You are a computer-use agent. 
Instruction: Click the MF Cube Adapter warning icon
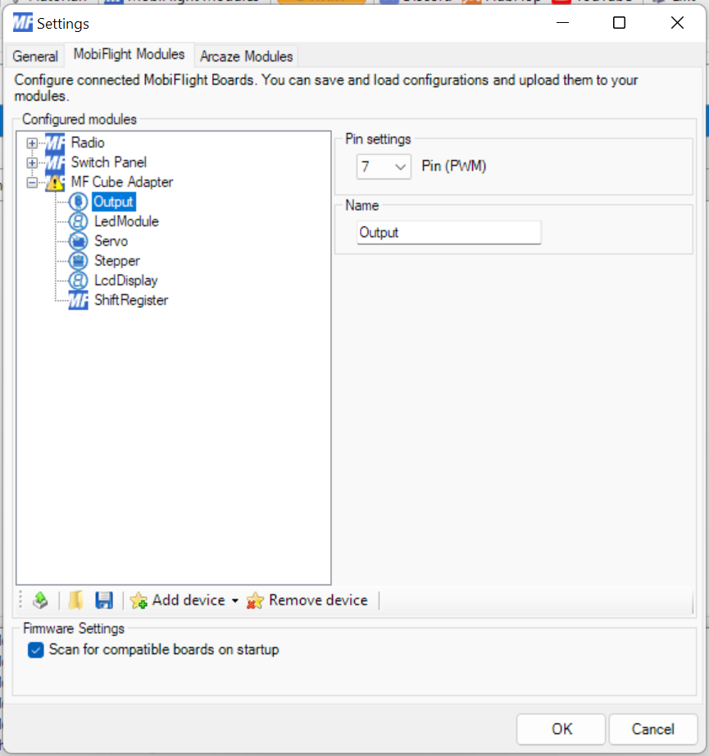click(55, 183)
